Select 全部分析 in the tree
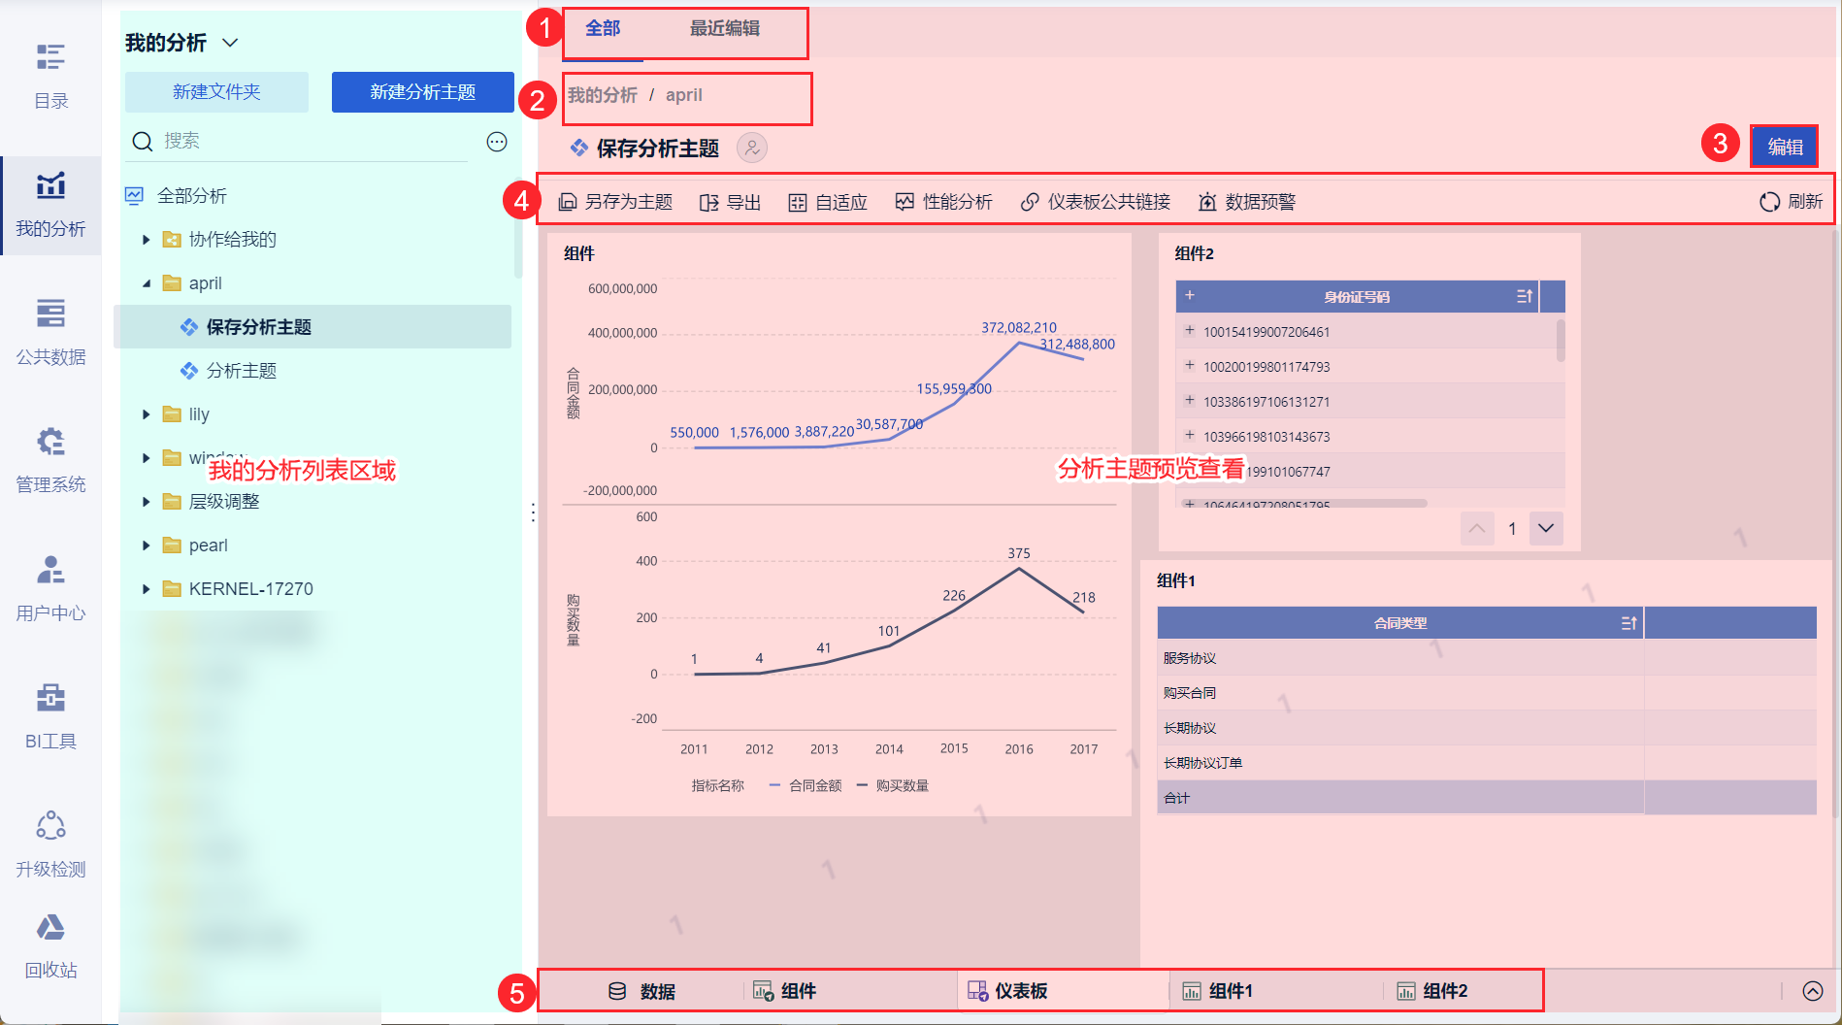 [192, 196]
